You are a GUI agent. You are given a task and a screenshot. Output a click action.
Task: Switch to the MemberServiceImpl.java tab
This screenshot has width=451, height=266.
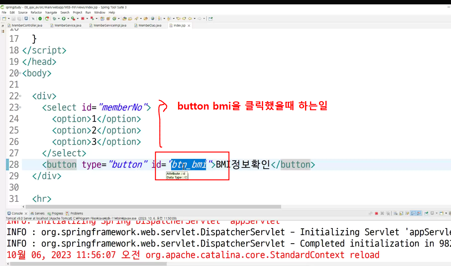(108, 26)
